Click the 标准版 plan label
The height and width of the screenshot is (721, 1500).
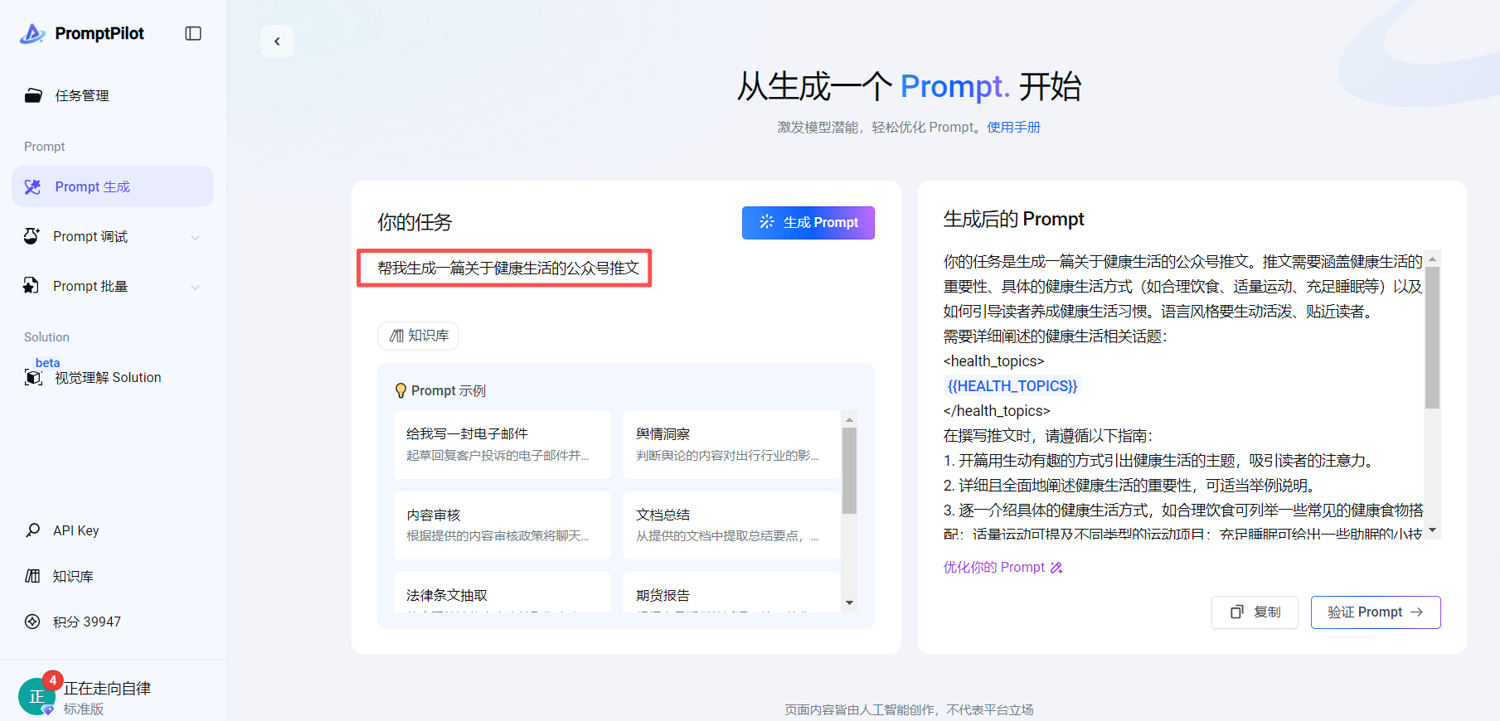coord(84,709)
